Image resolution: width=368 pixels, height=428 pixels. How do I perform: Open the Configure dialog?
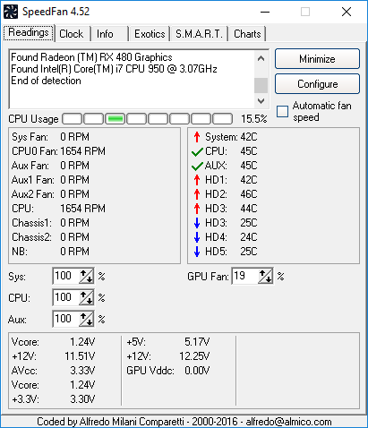(317, 84)
